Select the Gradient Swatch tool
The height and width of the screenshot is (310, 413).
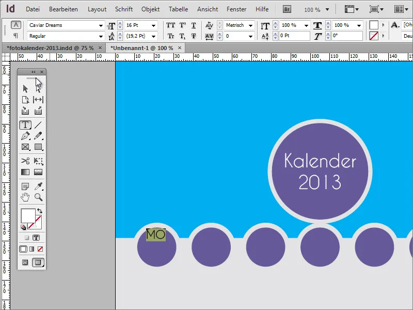[x=25, y=172]
